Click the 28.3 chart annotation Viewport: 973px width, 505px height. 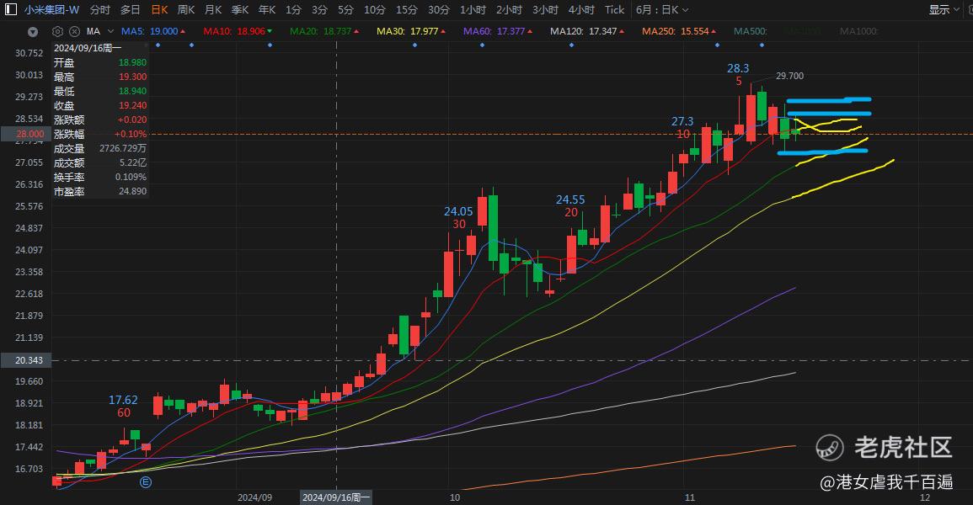click(738, 68)
